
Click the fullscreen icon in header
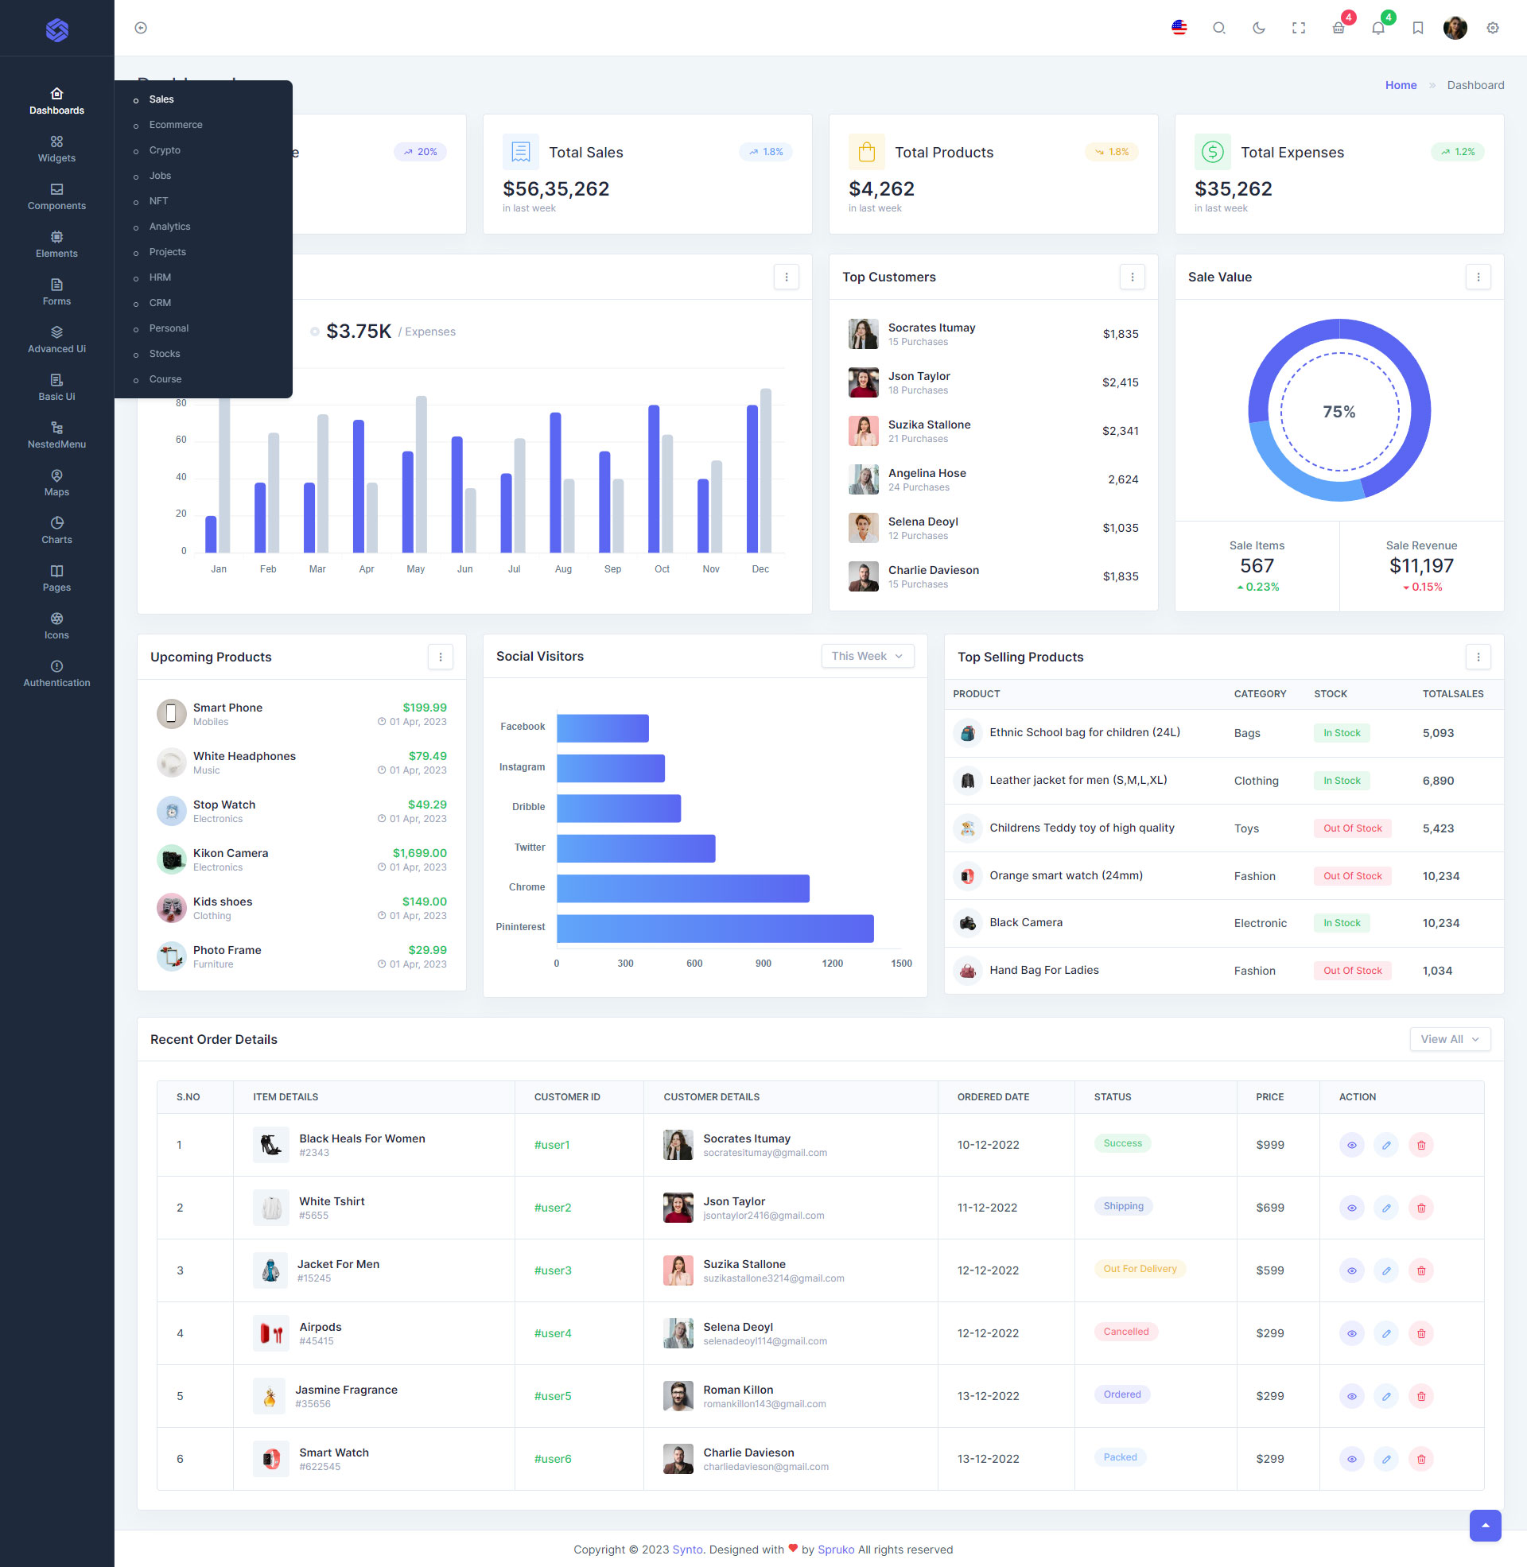pyautogui.click(x=1299, y=28)
